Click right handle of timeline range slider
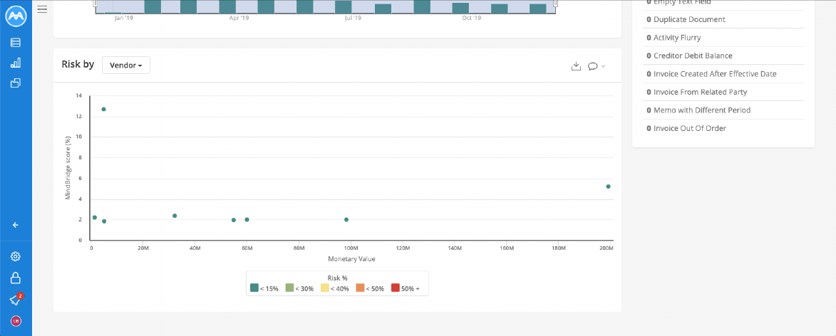The height and width of the screenshot is (336, 836). coord(555,4)
